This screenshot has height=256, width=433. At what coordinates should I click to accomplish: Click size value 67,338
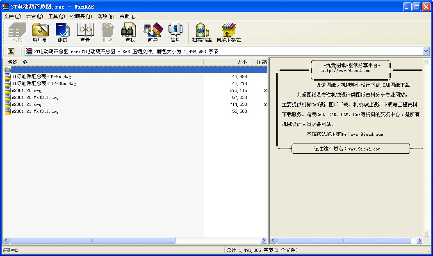pos(239,97)
